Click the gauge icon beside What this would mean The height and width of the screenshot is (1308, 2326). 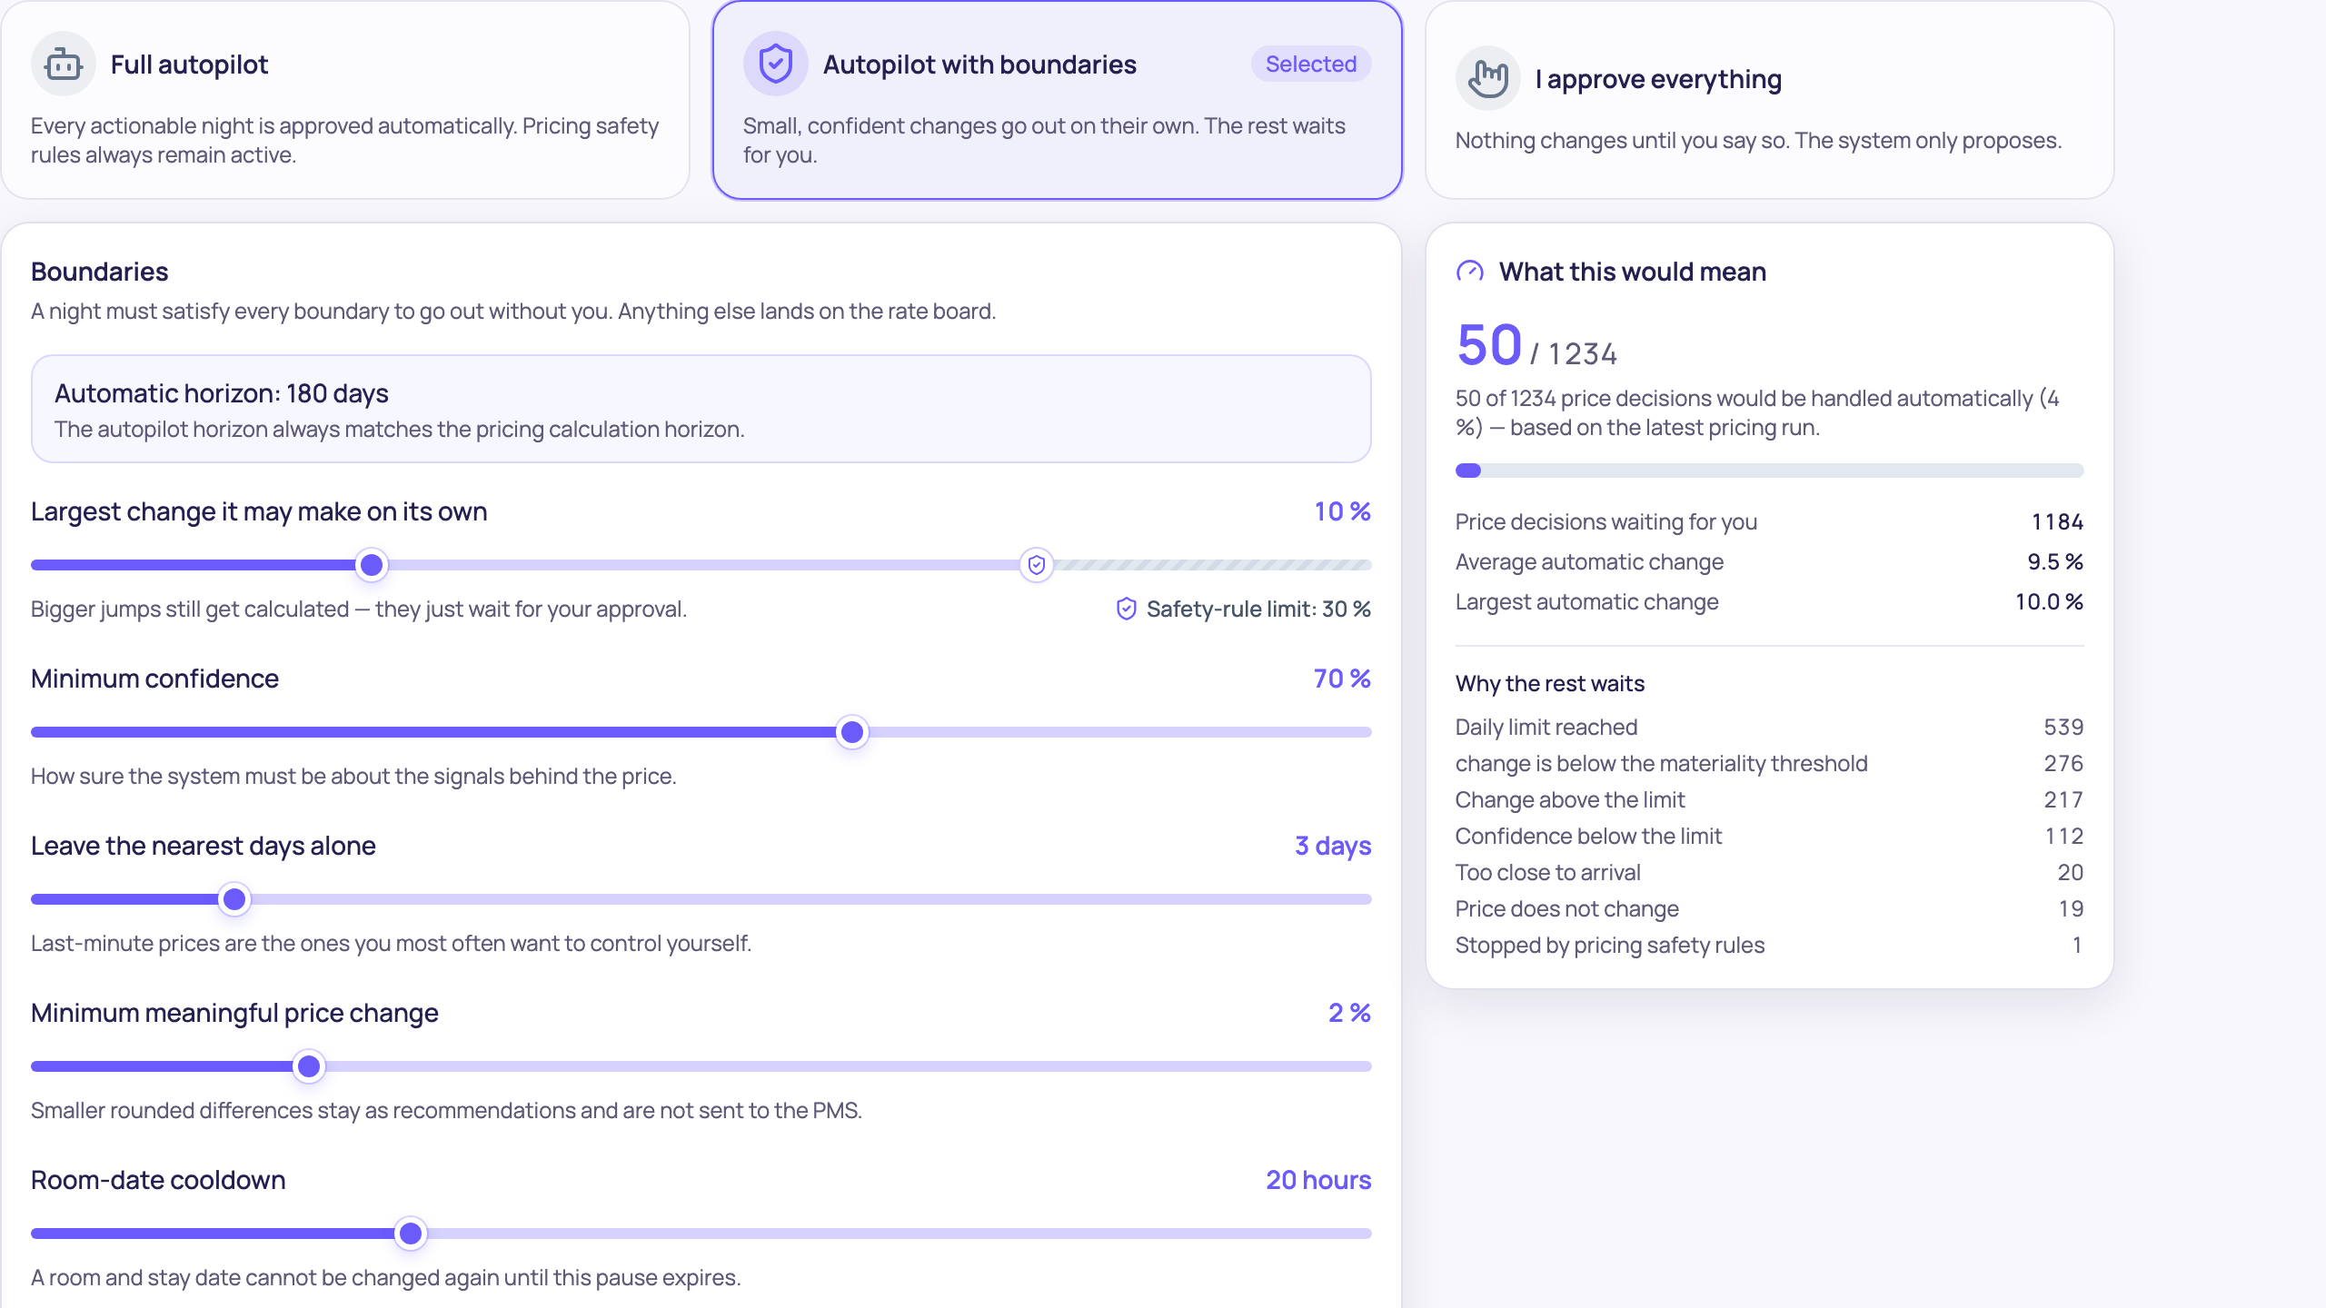(1470, 272)
